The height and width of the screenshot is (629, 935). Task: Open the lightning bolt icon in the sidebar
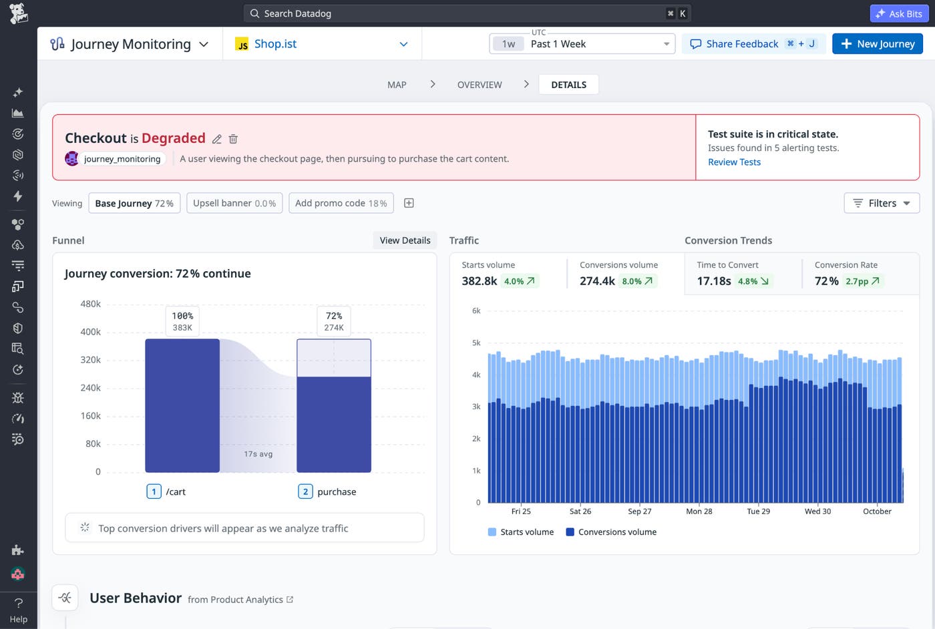click(18, 196)
